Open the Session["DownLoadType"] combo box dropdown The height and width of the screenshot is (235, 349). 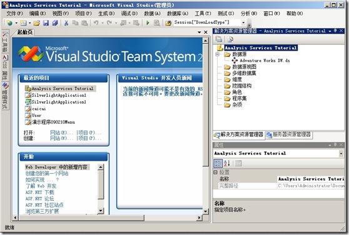243,22
